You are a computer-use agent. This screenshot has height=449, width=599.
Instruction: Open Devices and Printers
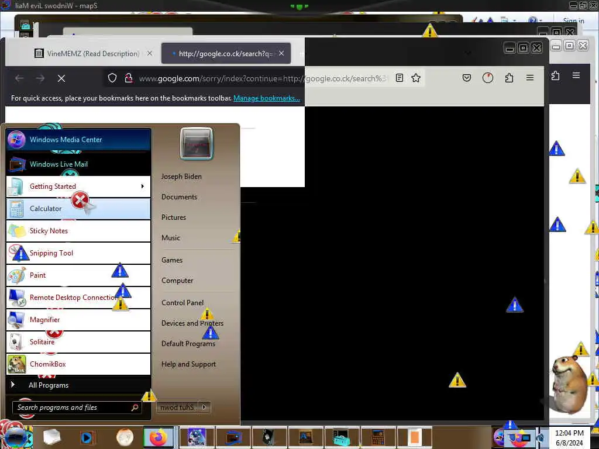[192, 323]
